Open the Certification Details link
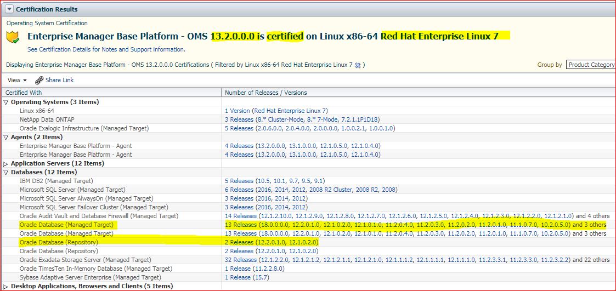This screenshot has height=291, width=616. pyautogui.click(x=106, y=49)
